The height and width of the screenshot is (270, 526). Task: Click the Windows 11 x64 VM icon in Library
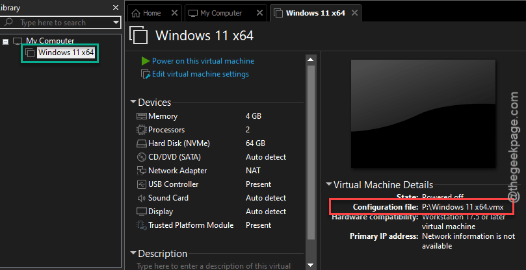tap(30, 53)
